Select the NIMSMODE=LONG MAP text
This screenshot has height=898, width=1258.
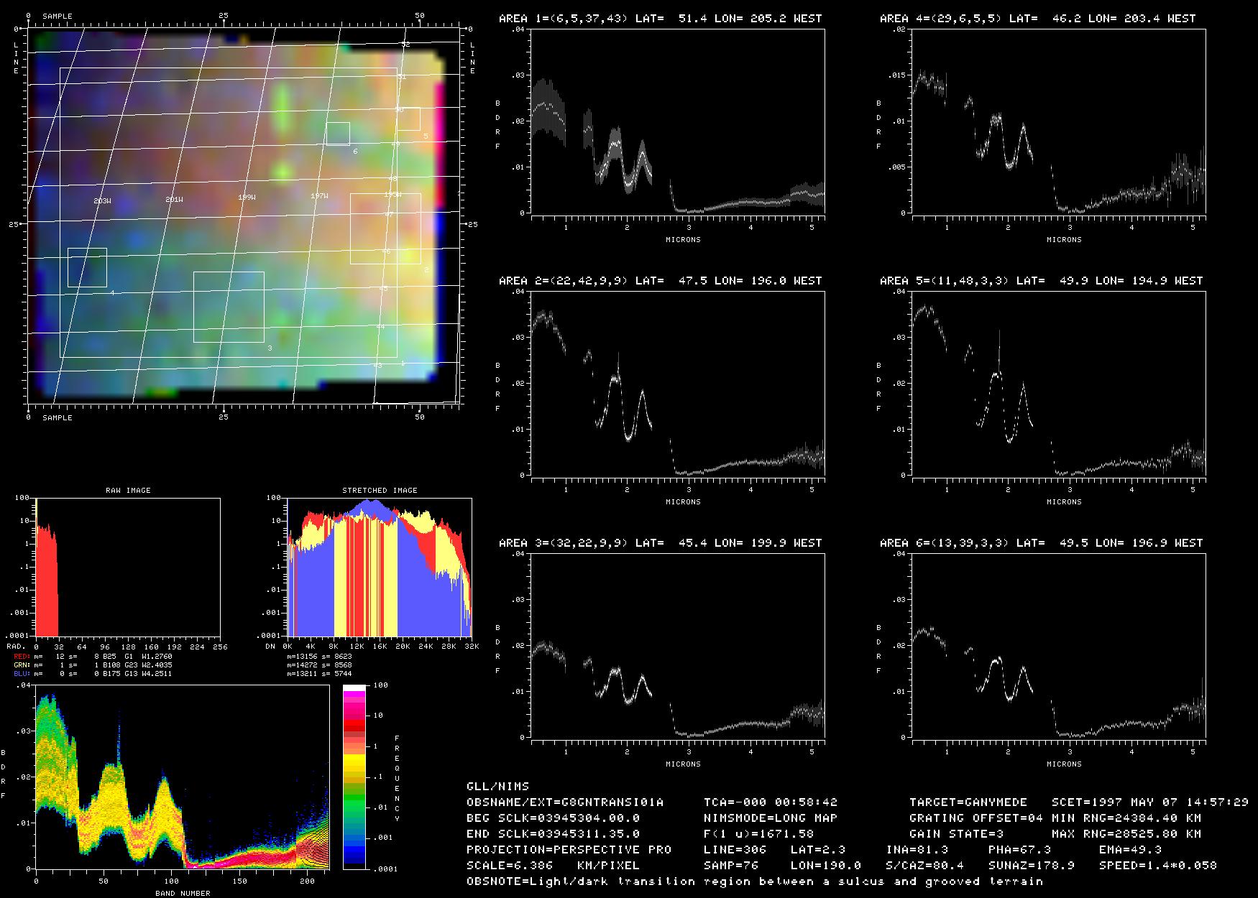770,818
